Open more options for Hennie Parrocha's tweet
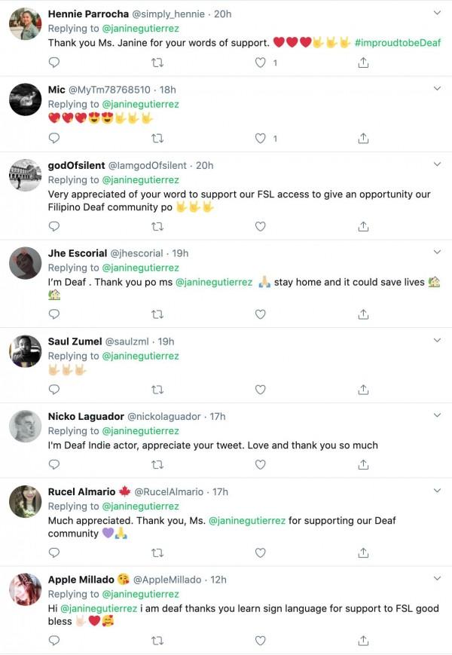452x655 pixels. [x=438, y=13]
